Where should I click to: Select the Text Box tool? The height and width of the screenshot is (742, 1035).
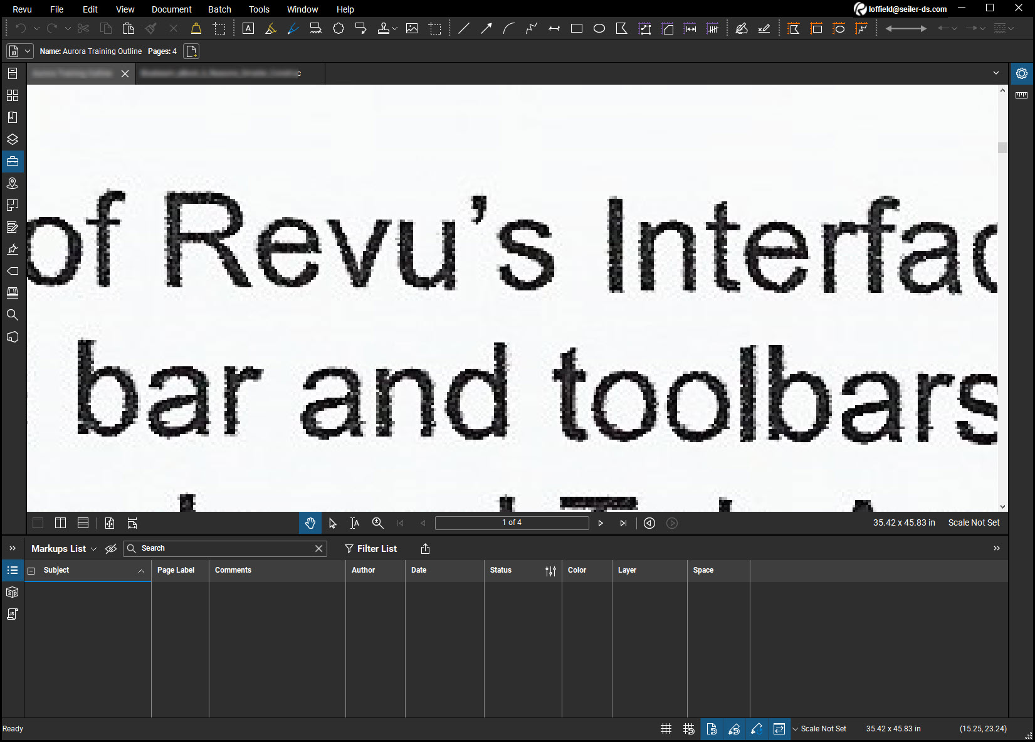(x=248, y=28)
